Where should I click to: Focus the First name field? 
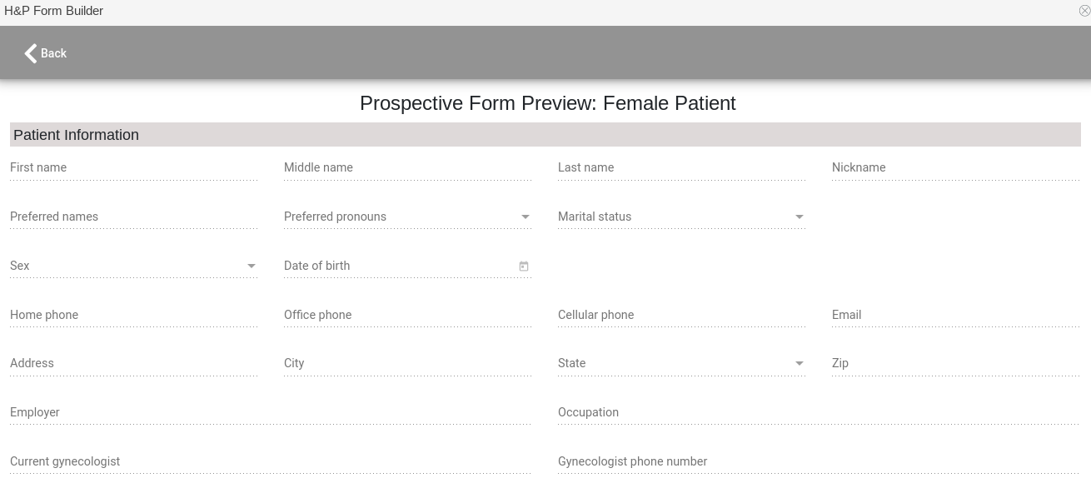tap(133, 168)
